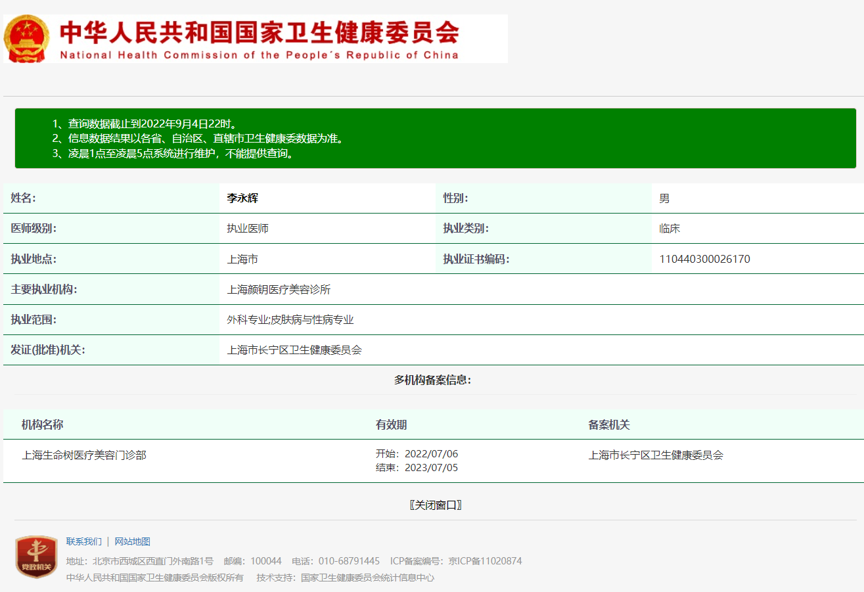Click the ICP number 京ICP备11020874
Viewport: 864px width, 592px height.
[x=486, y=561]
